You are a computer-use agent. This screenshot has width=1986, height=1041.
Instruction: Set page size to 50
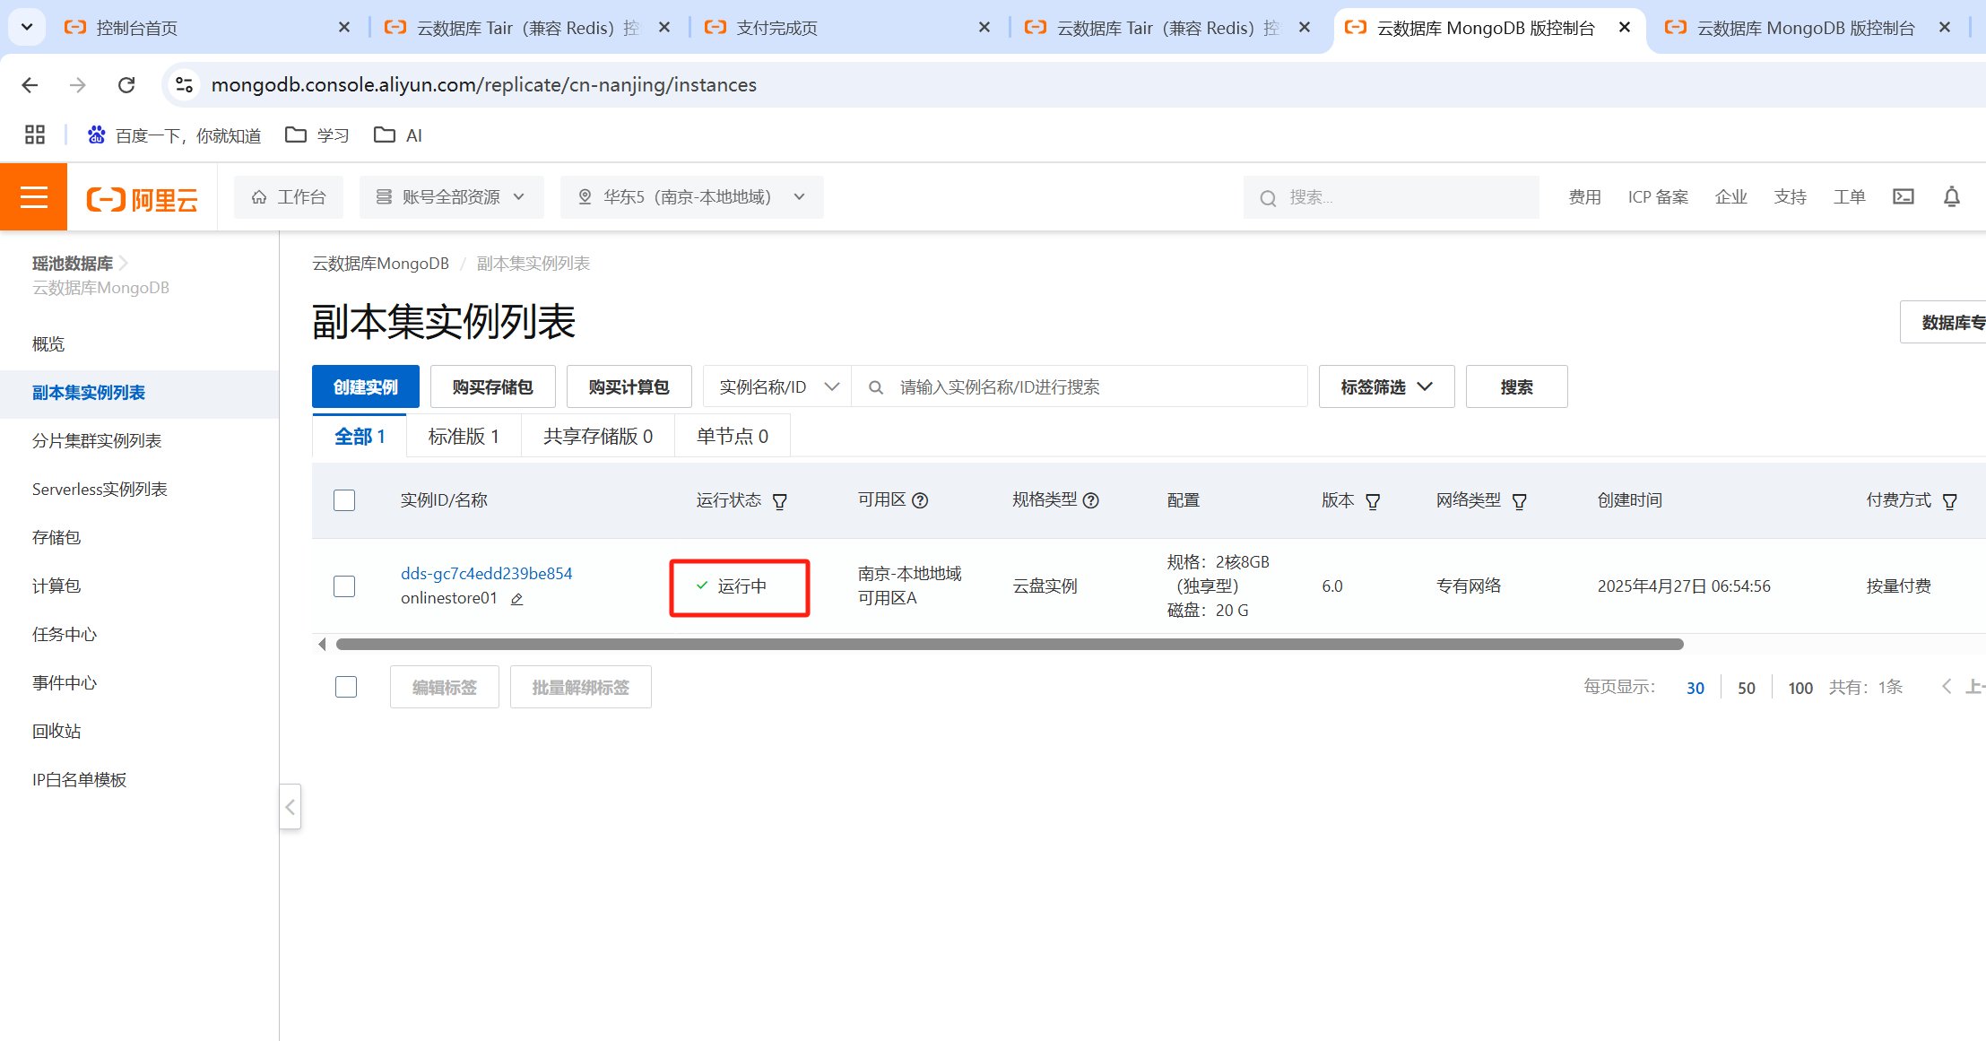click(1747, 688)
